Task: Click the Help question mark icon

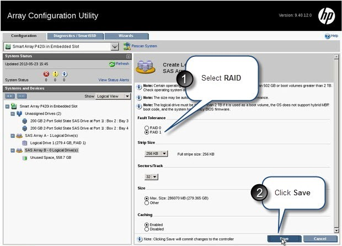Action: [x=328, y=36]
